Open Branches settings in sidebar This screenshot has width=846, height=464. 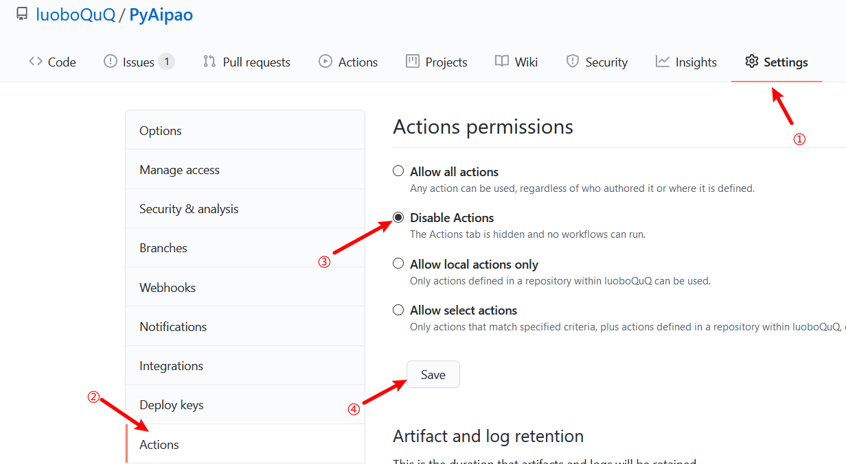point(245,247)
